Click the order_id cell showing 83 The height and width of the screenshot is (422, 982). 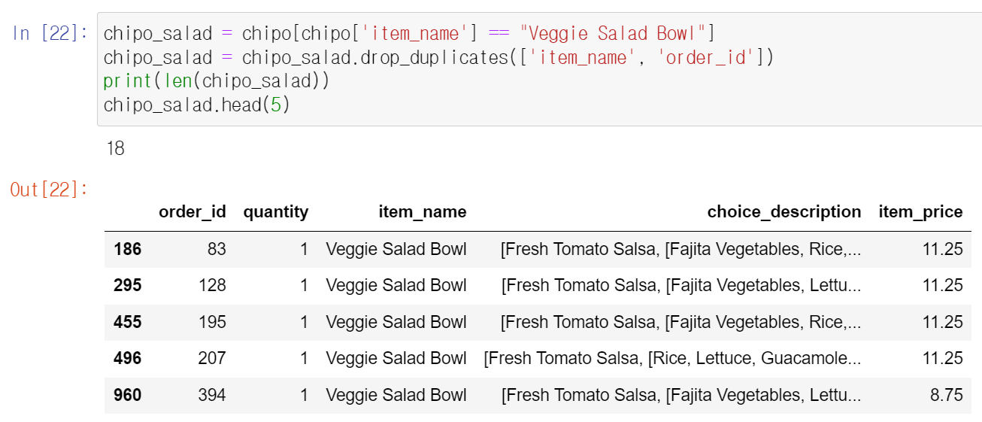pos(217,249)
